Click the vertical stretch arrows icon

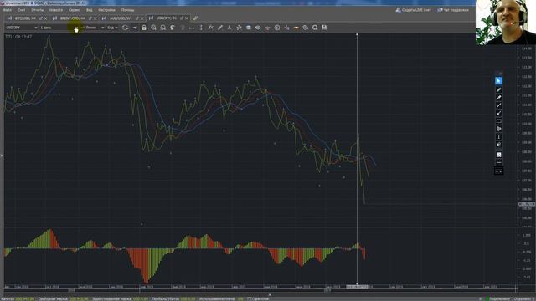click(201, 28)
